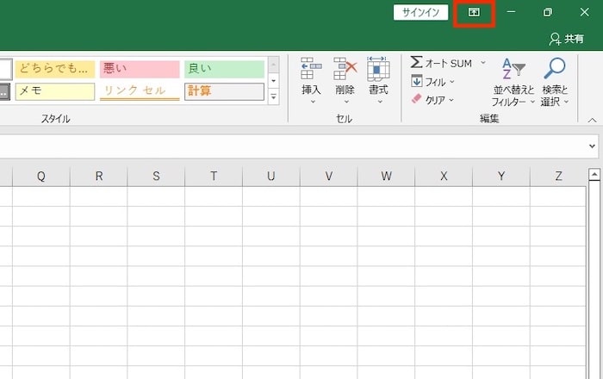Image resolution: width=603 pixels, height=379 pixels.
Task: Click the 削除 delete cells icon
Action: tap(345, 68)
